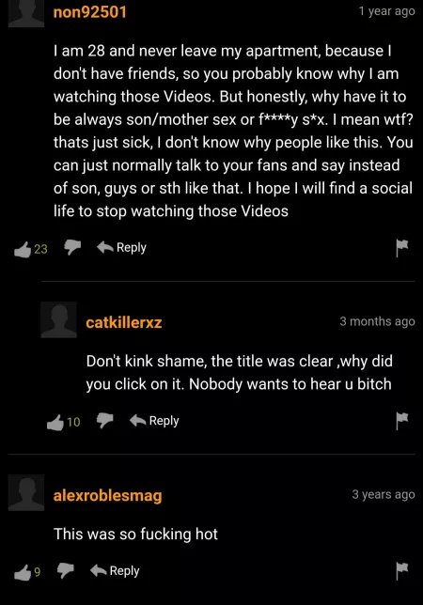Click alexroblesmag's avatar image
Screen dimensions: 423x605
tap(26, 492)
